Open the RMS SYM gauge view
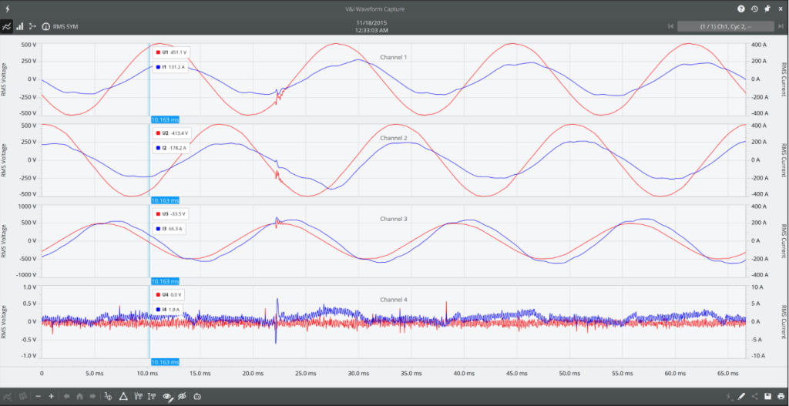The width and height of the screenshot is (789, 406). click(x=60, y=26)
